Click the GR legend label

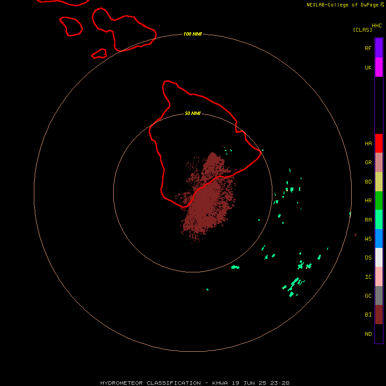click(x=368, y=163)
